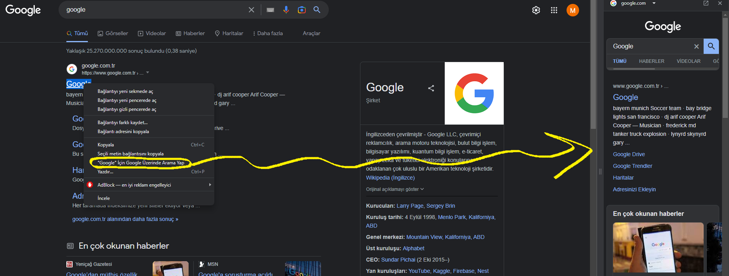Open Sergey Brin founder link
The image size is (729, 276).
pyautogui.click(x=440, y=206)
